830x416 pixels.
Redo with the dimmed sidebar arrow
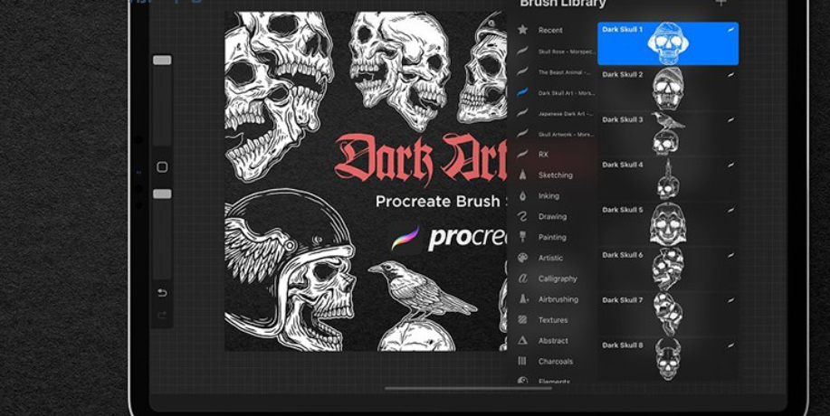[163, 315]
